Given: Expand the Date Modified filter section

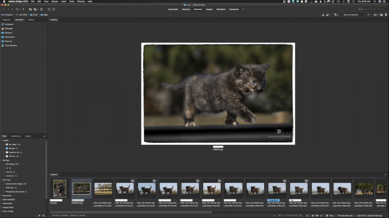Looking at the screenshot, I should 9,199.
